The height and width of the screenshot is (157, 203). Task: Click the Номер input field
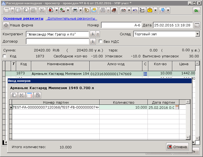click(121, 25)
